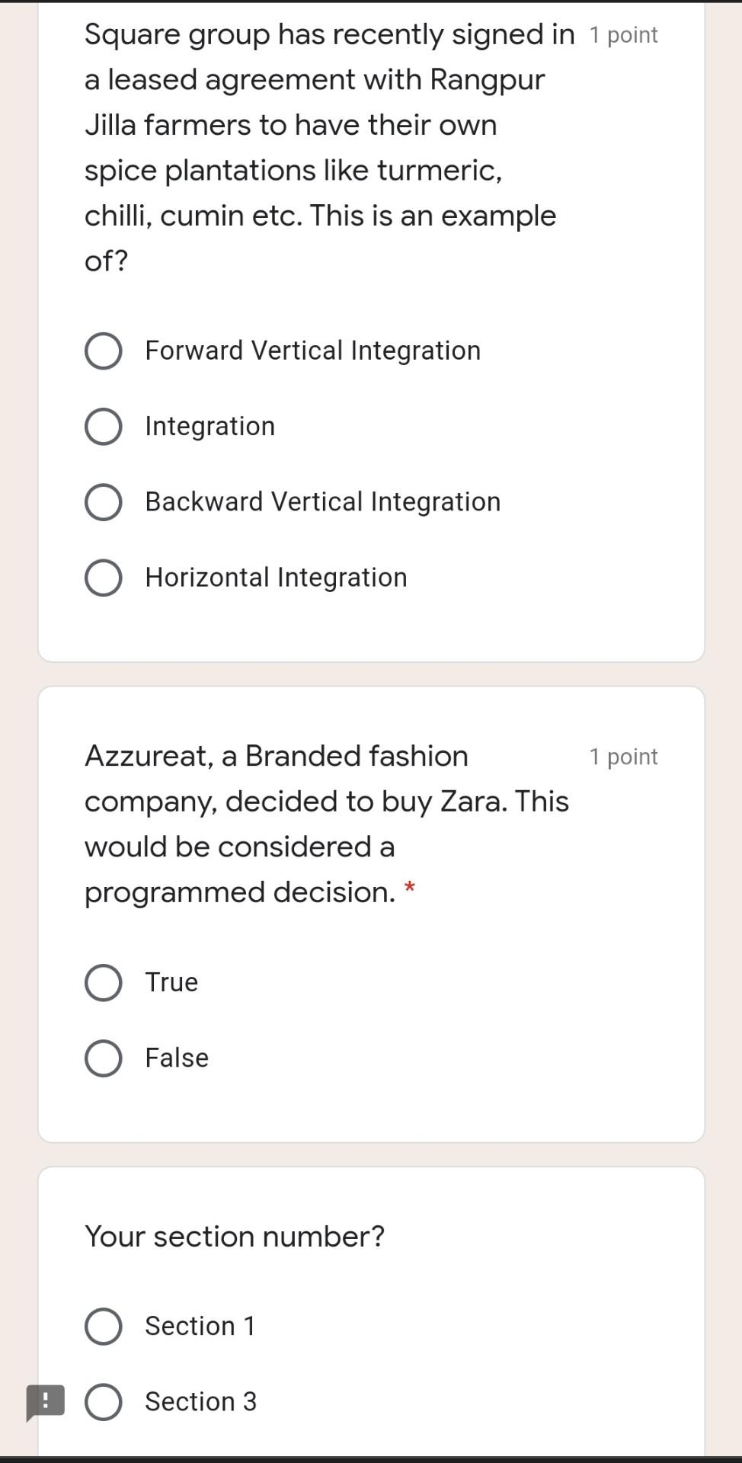Click the Square group question text

(x=320, y=147)
